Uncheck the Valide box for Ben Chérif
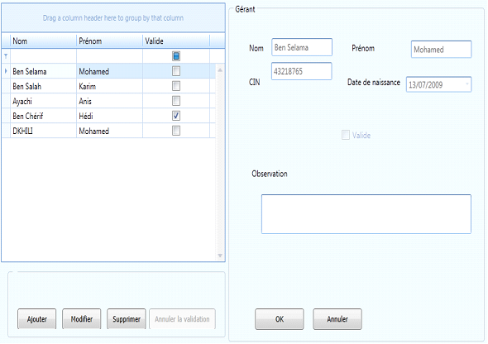 176,116
